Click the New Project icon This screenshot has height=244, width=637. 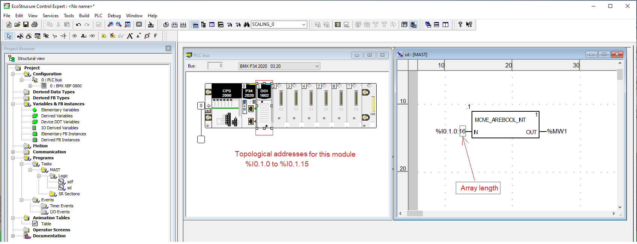9,24
